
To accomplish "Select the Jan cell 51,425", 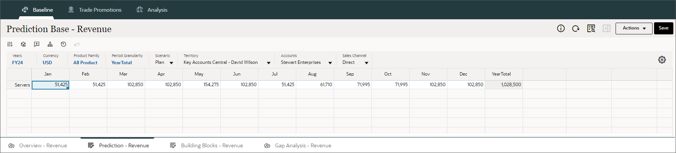I will coord(50,85).
